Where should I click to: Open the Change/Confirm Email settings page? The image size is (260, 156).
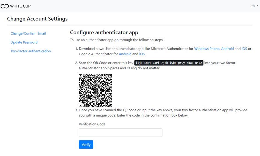tap(28, 33)
